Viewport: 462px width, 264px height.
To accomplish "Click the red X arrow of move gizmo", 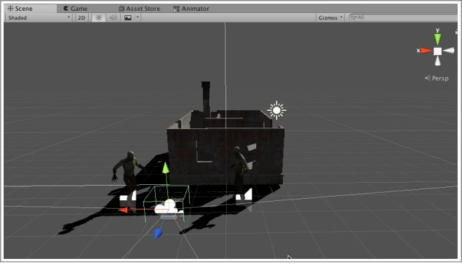I will click(123, 210).
